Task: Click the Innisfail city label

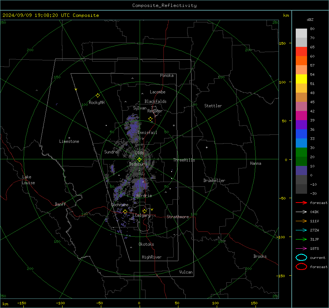Action: click(x=147, y=133)
